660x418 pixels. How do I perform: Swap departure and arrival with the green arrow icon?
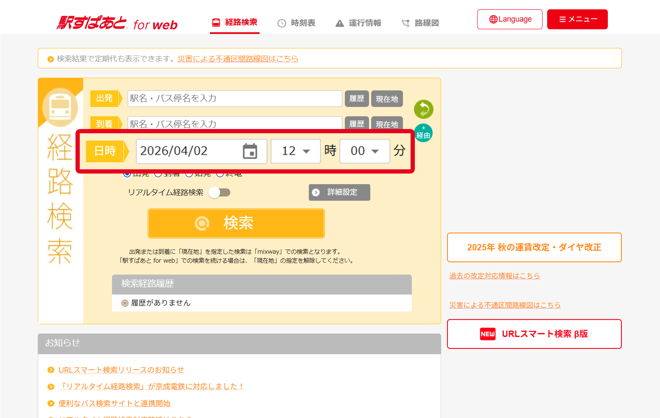(x=424, y=109)
